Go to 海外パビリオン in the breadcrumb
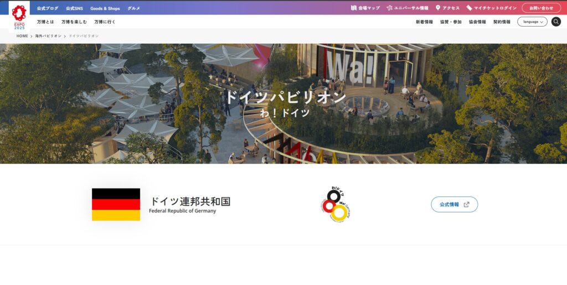Image resolution: width=567 pixels, height=285 pixels. 48,36
